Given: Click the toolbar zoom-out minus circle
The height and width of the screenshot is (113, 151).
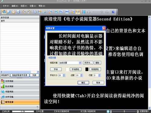Looking at the screenshot, I should pyautogui.click(x=89, y=12).
